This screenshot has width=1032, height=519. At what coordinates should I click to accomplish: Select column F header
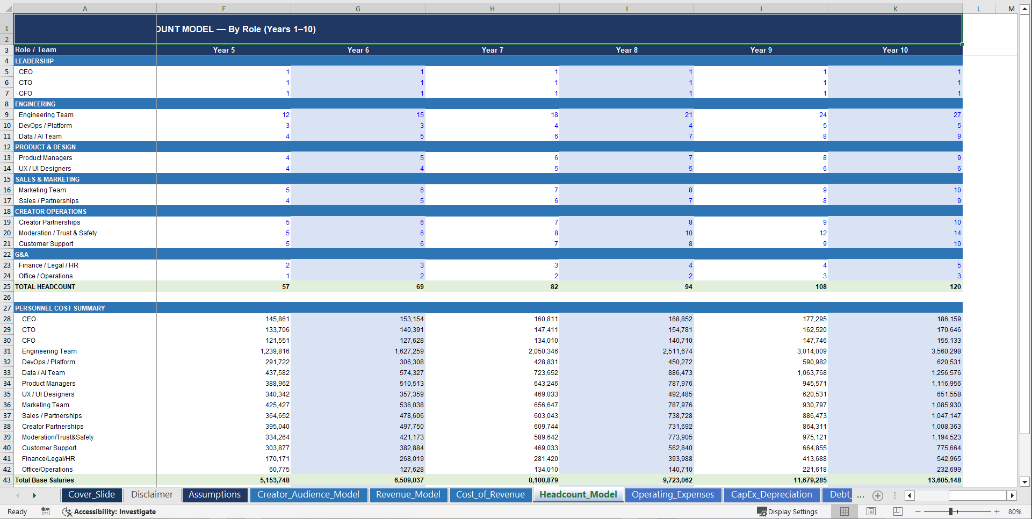point(223,8)
